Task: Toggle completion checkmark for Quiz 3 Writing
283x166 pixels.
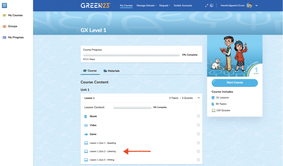Action: click(198, 160)
